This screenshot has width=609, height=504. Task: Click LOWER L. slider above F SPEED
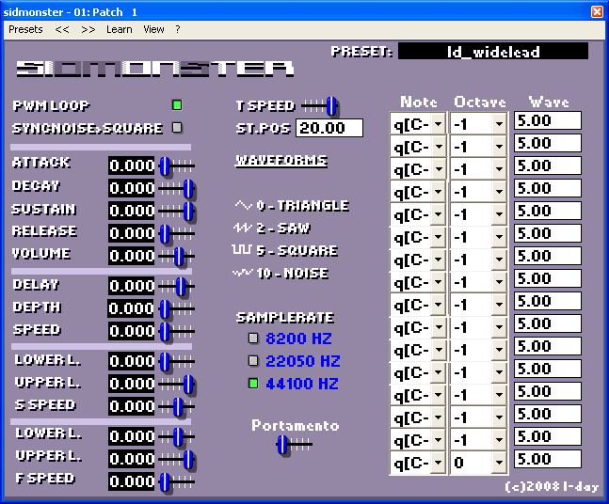point(176,437)
